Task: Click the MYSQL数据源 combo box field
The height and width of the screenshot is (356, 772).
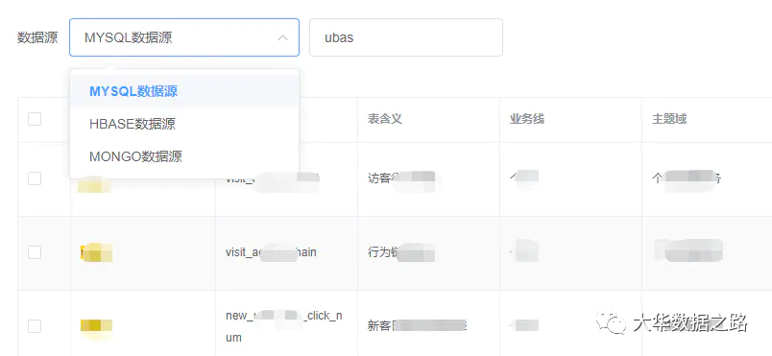Action: click(184, 37)
